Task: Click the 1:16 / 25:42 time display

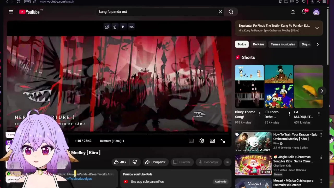Action: coord(83,141)
